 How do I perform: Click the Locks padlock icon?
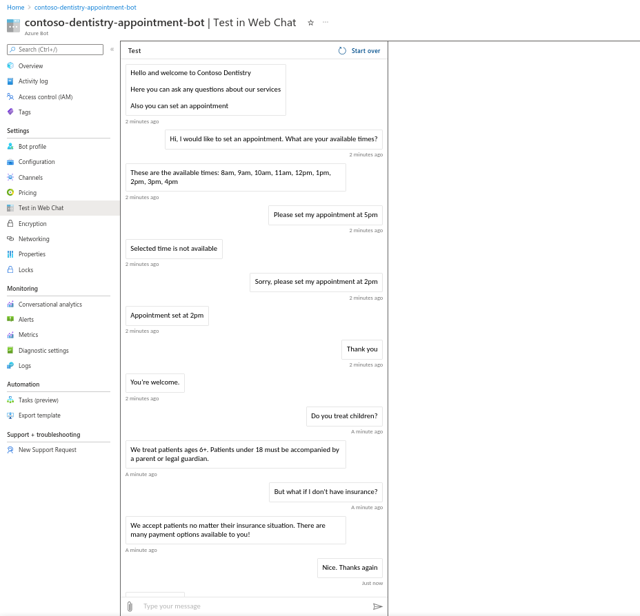[x=10, y=269]
